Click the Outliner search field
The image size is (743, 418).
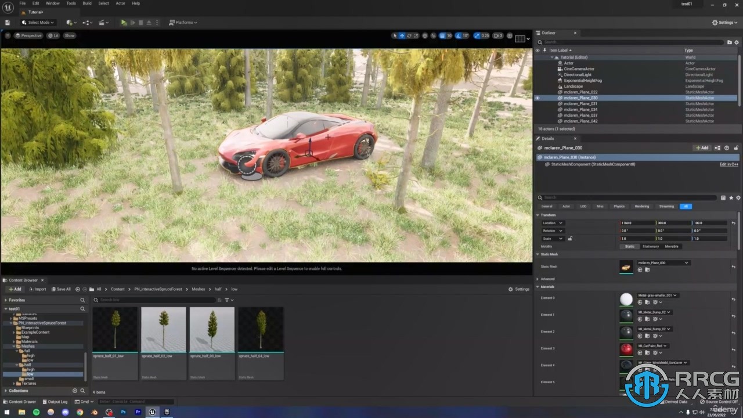point(630,42)
